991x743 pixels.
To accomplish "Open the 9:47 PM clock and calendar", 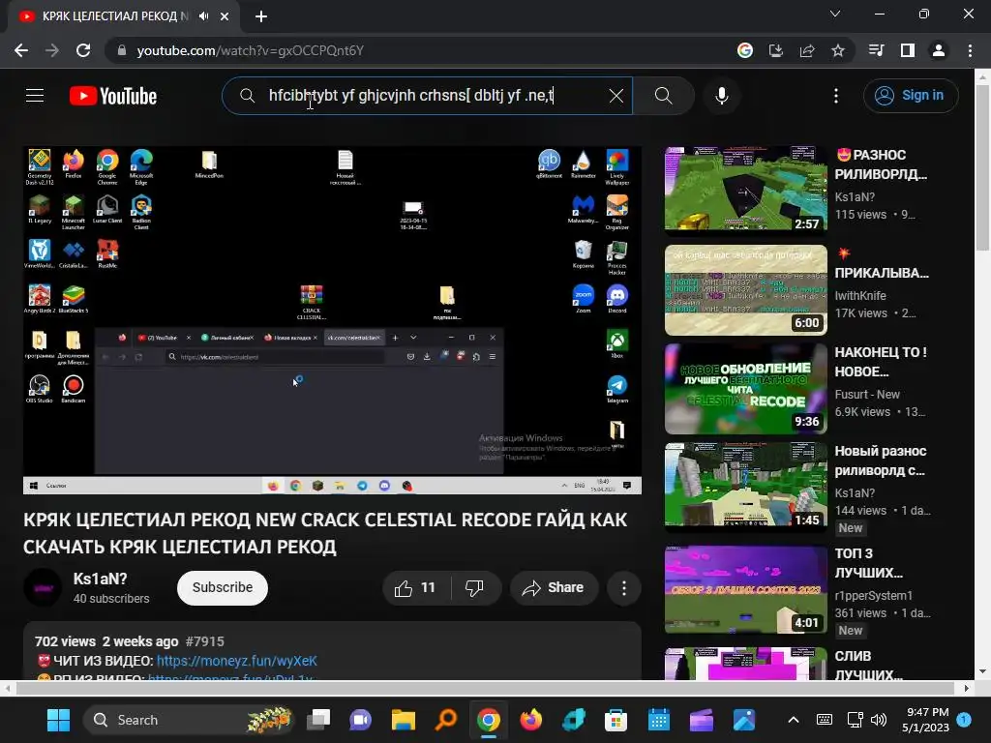I will [x=926, y=720].
